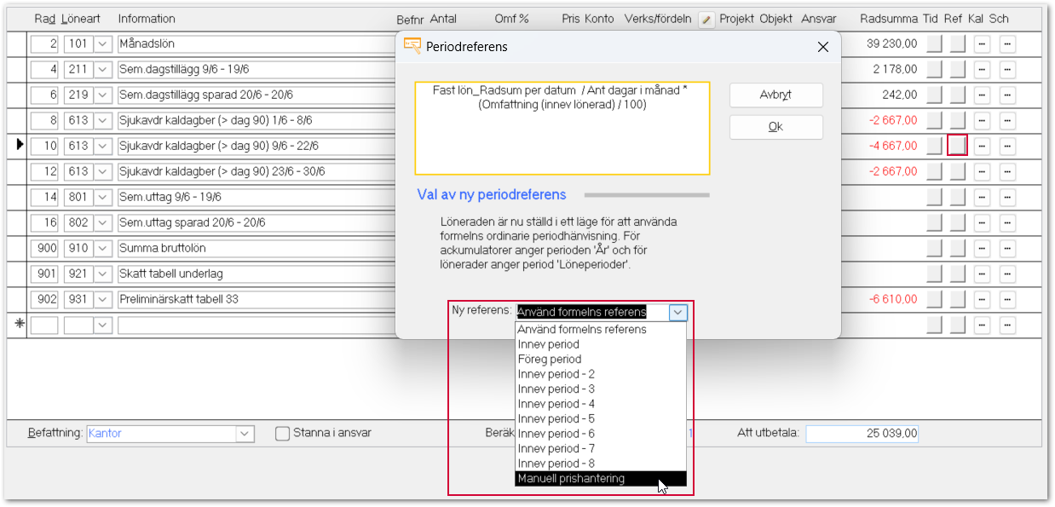Toggle Tid button on Månadslön row
Image resolution: width=1055 pixels, height=507 pixels.
point(935,43)
